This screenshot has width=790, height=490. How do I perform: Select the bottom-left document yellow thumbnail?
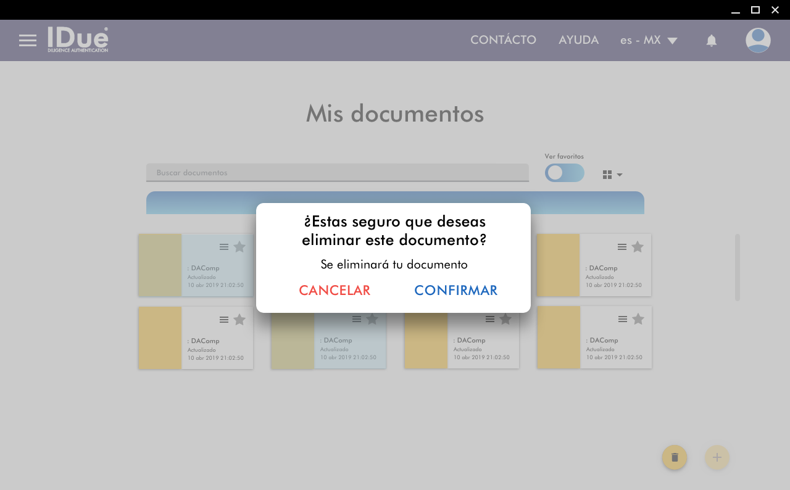pos(160,338)
